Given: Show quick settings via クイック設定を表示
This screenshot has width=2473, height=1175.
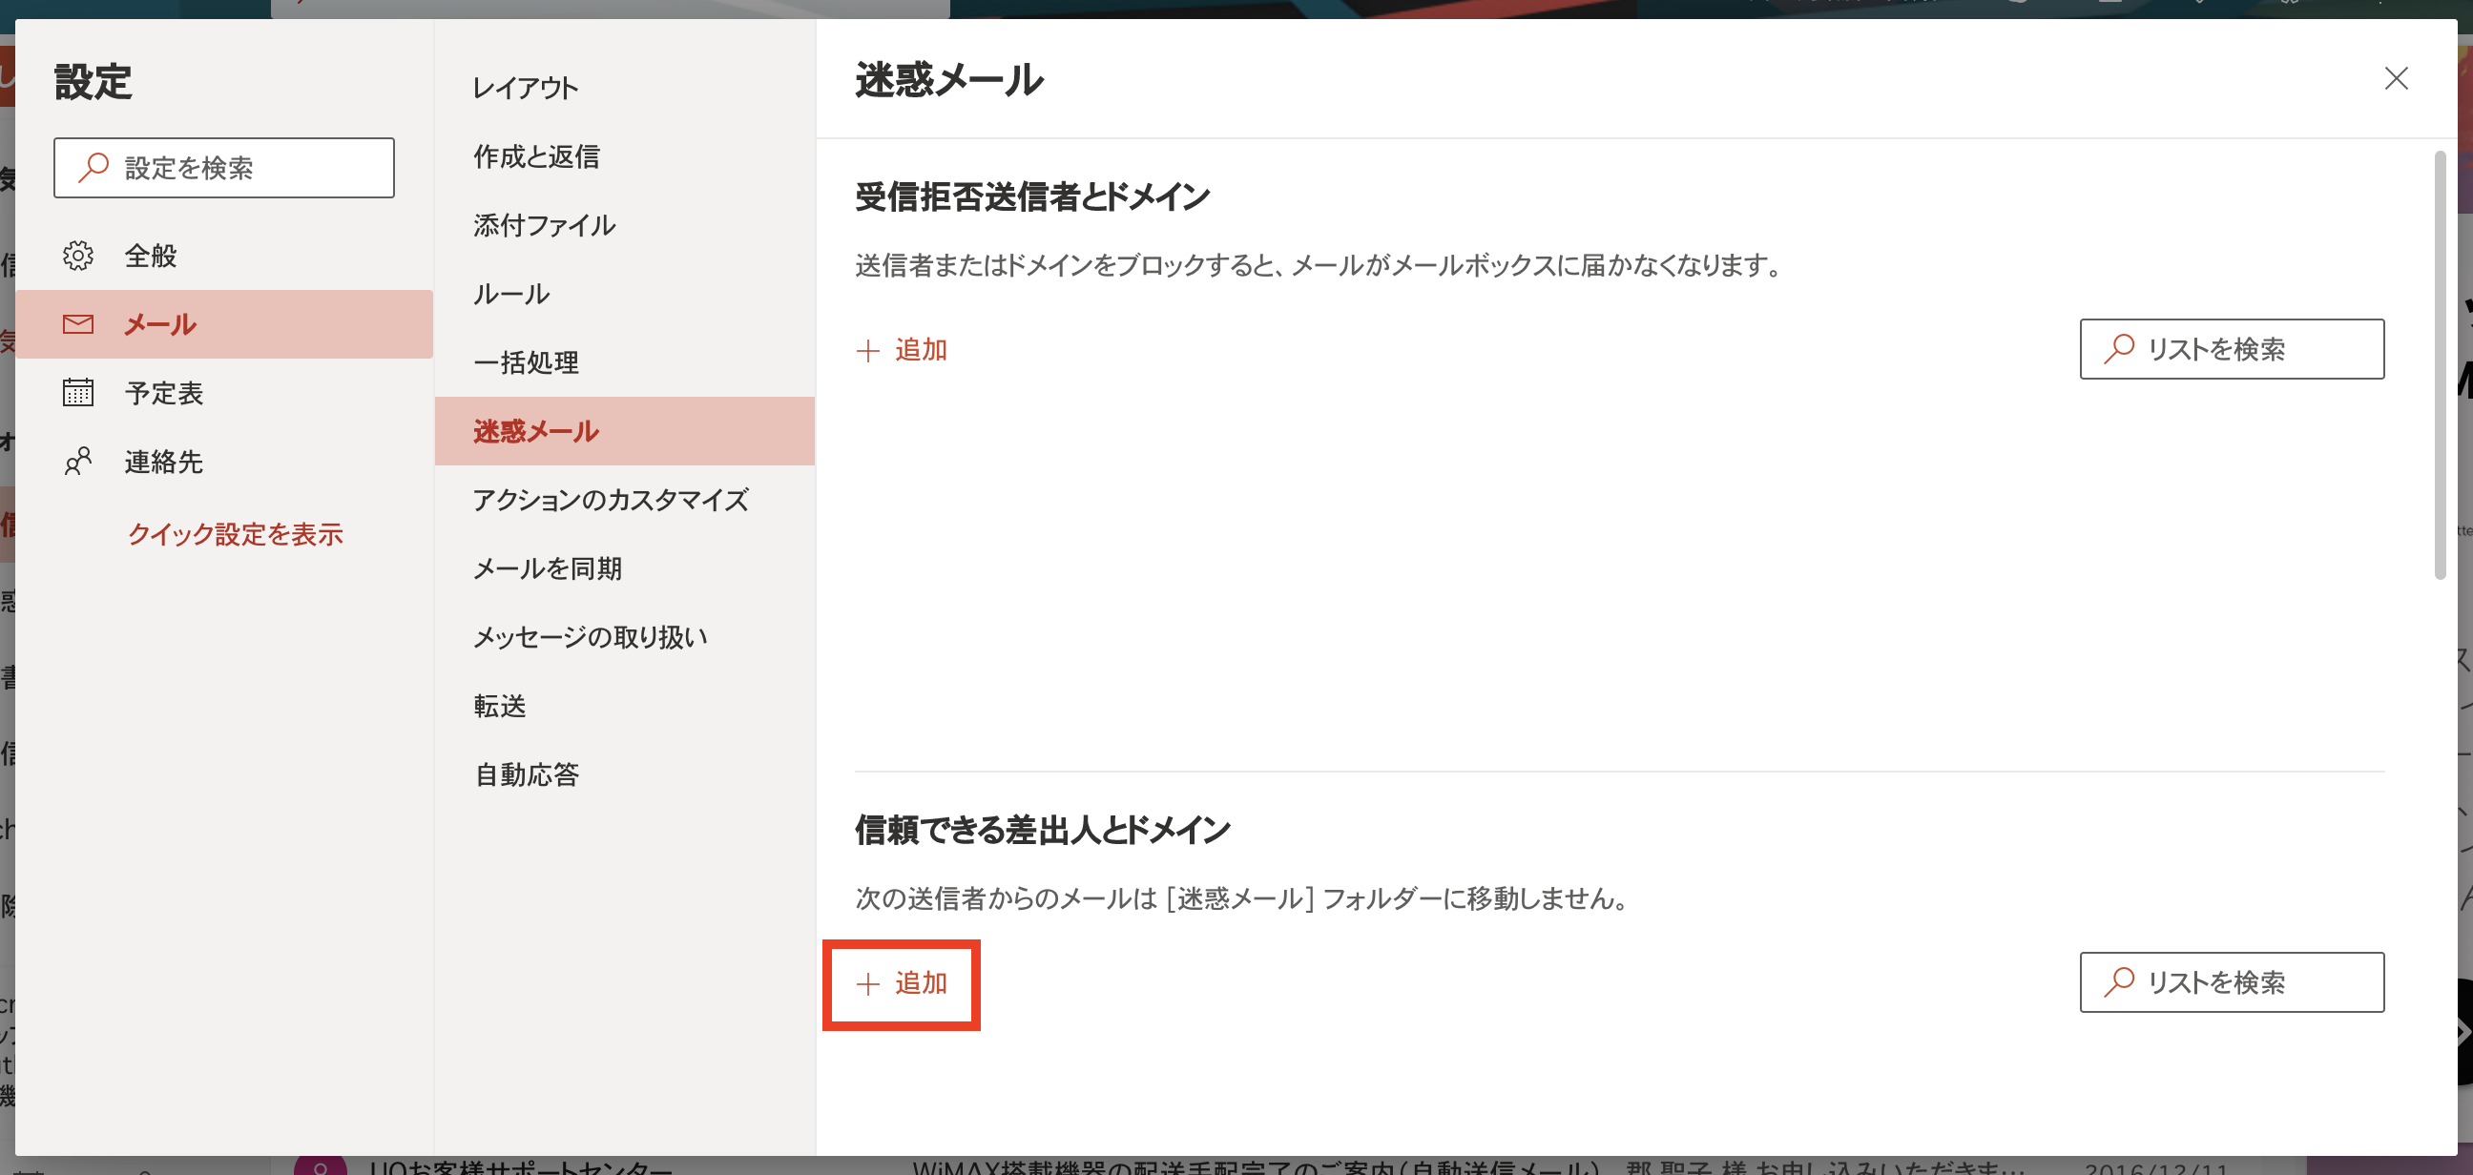Looking at the screenshot, I should 236,535.
